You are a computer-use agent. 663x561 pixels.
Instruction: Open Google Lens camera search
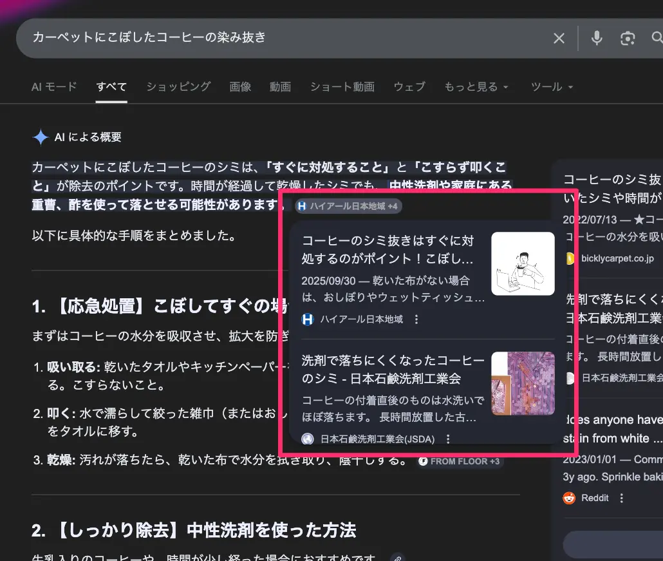(628, 38)
